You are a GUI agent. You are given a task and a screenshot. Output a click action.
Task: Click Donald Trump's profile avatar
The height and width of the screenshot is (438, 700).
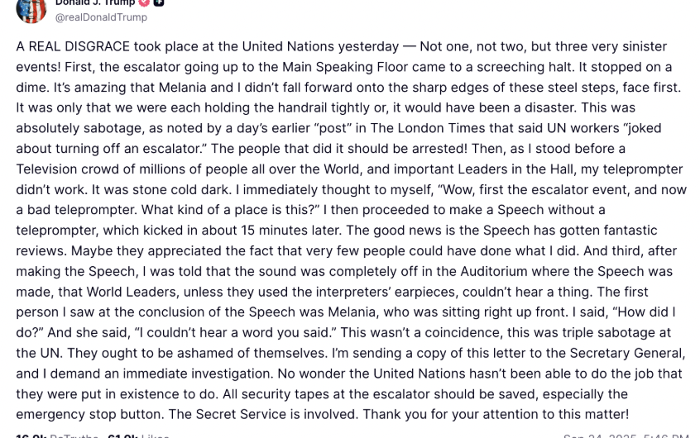click(x=31, y=8)
